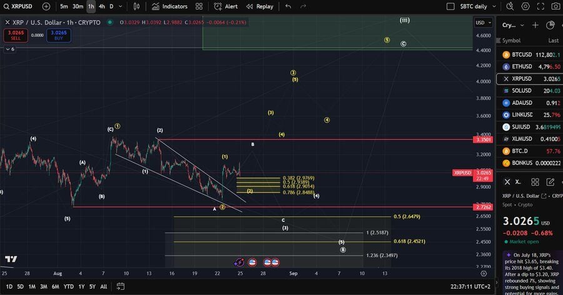Redo last chart action
Viewport: 563px width, 295px height.
pyautogui.click(x=303, y=6)
